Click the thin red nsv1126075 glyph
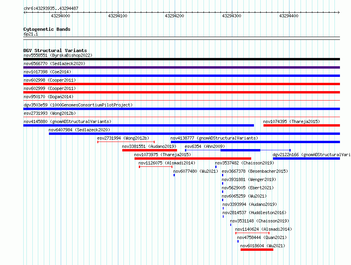This screenshot has height=265, width=351. pyautogui.click(x=155, y=167)
